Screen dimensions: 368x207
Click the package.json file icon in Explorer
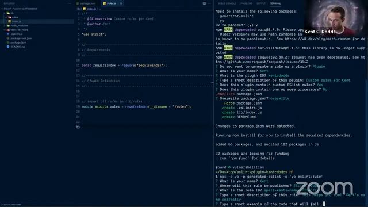tap(8, 43)
